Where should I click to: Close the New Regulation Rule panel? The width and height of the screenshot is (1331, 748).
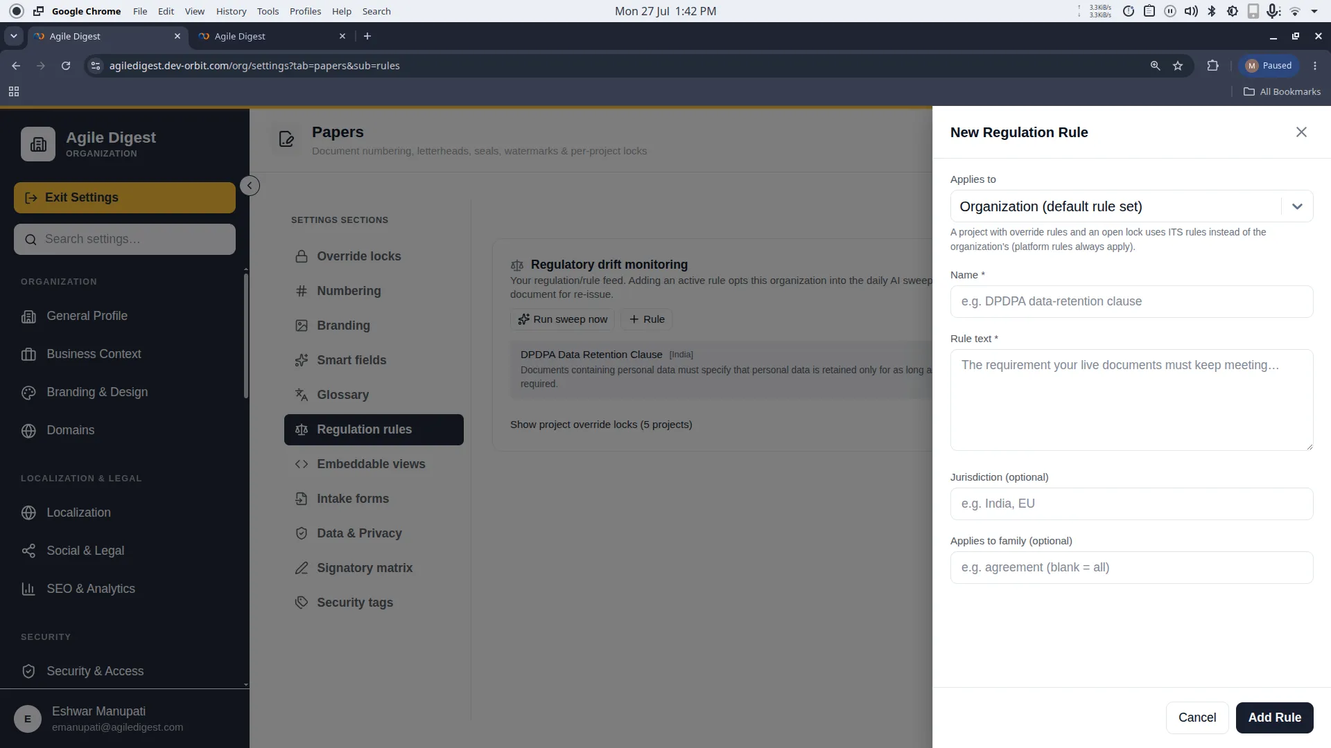pyautogui.click(x=1301, y=132)
